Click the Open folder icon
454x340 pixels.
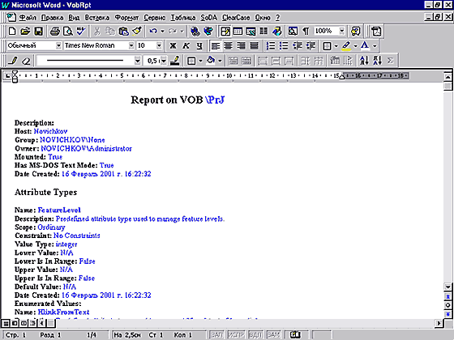click(x=25, y=32)
